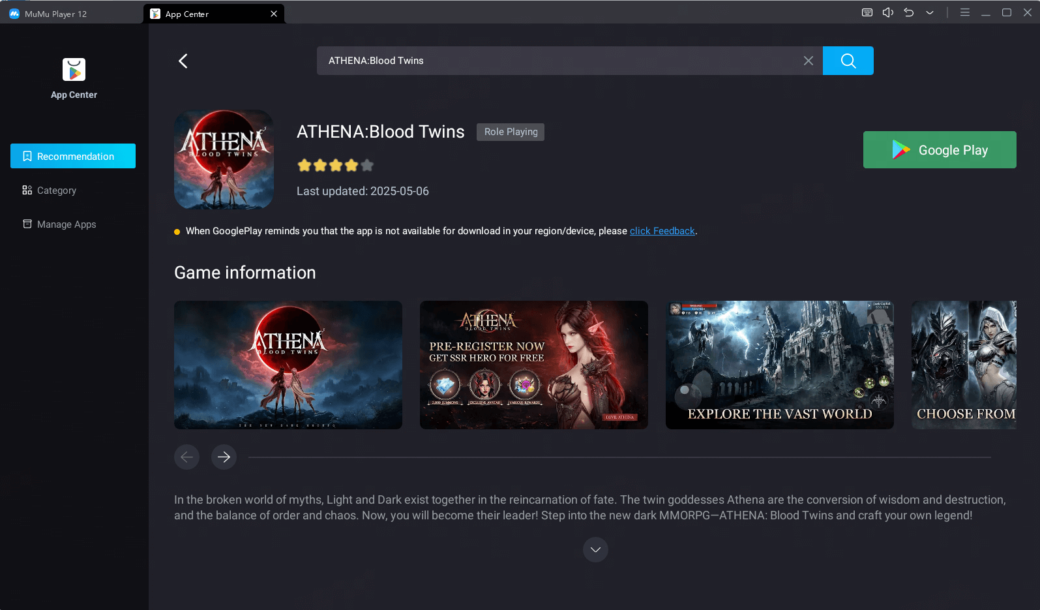Click the next screenshot arrow button
1040x610 pixels.
coord(224,457)
